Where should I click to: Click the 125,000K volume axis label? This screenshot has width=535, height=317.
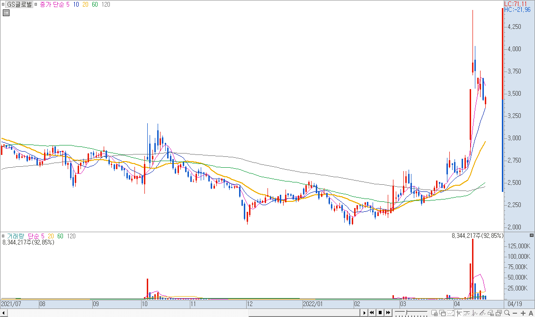click(519, 246)
